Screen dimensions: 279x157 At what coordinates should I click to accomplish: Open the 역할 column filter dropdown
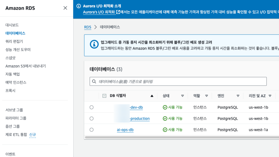206,96
